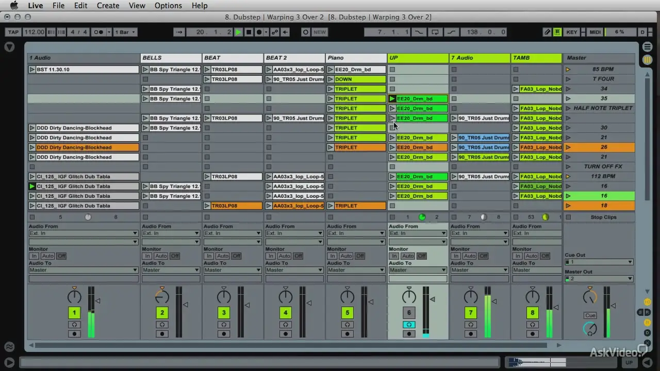Click the TAP tempo button
This screenshot has width=660, height=371.
(x=13, y=32)
